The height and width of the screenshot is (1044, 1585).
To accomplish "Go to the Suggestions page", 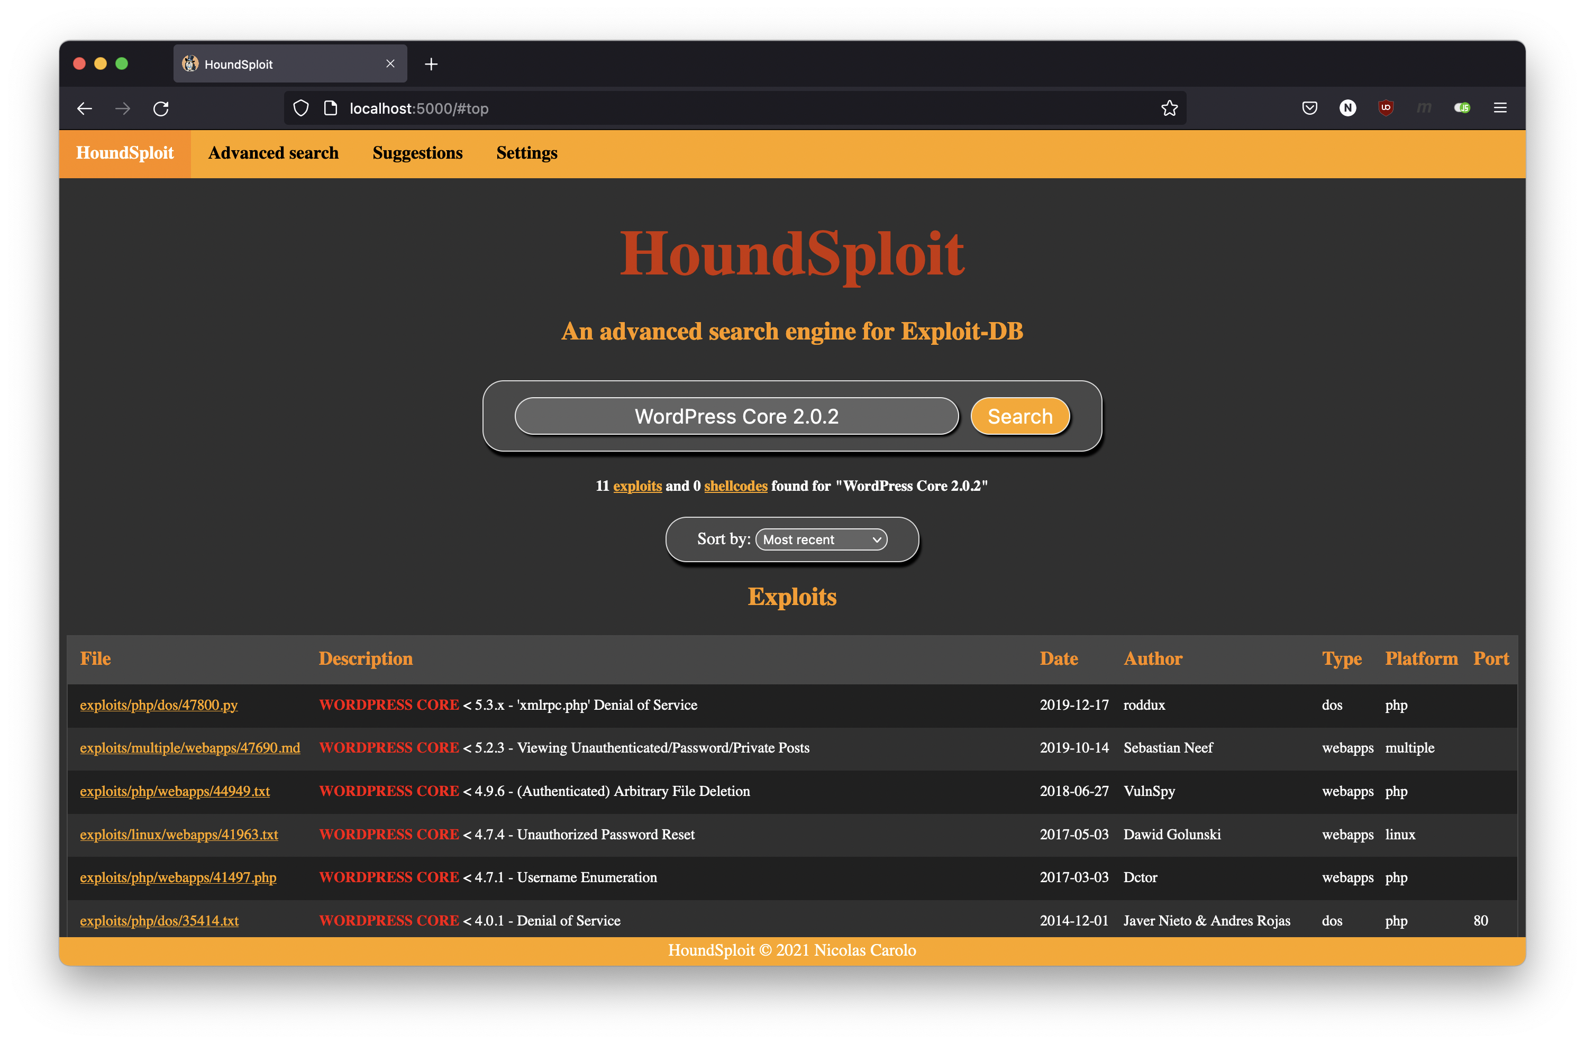I will click(x=417, y=153).
